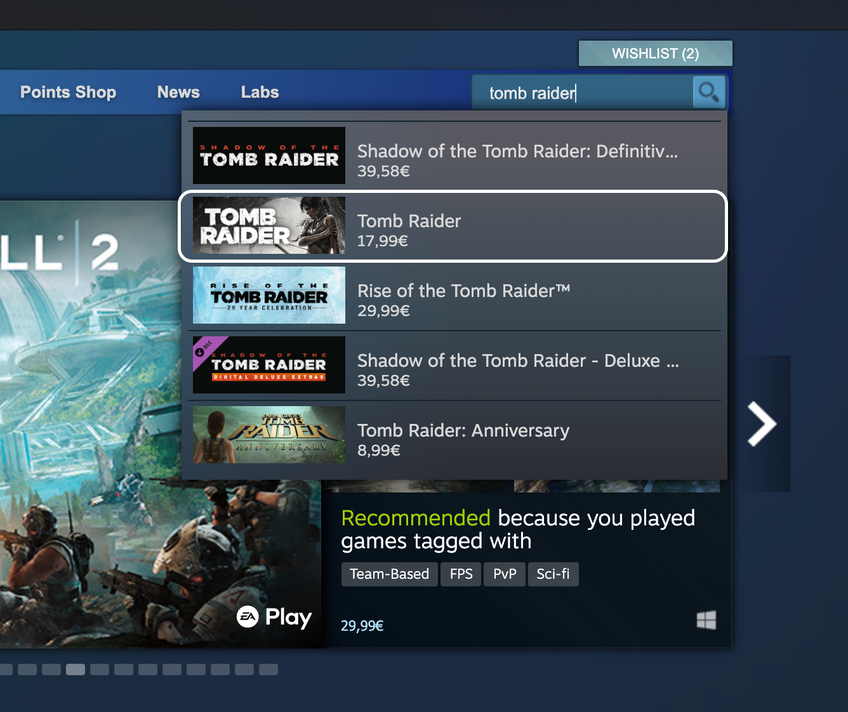Click the last carousel page dot
The height and width of the screenshot is (712, 848).
[x=268, y=669]
